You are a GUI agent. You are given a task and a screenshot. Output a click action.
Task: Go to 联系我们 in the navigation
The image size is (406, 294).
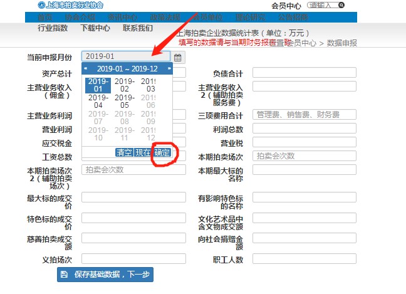[138, 28]
